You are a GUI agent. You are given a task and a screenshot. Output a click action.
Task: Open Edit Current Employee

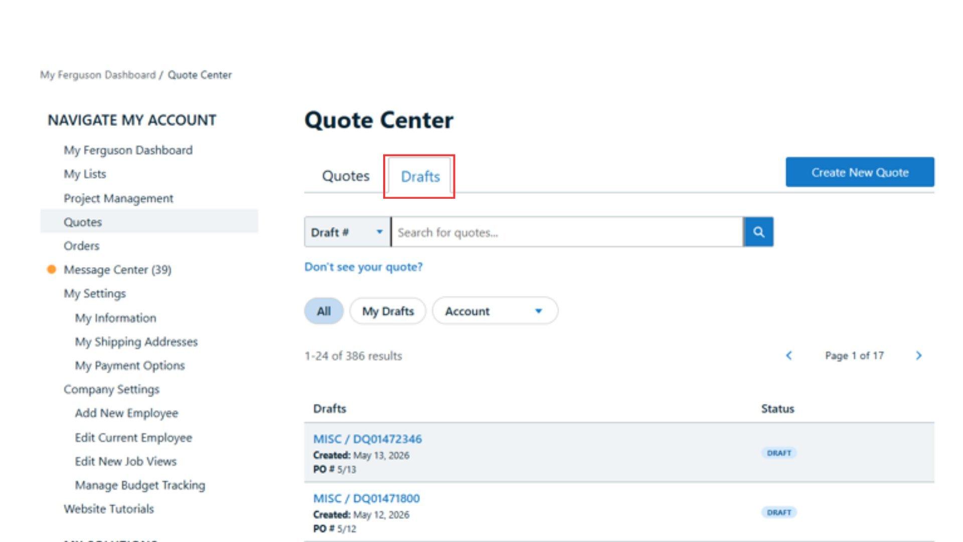pyautogui.click(x=133, y=438)
